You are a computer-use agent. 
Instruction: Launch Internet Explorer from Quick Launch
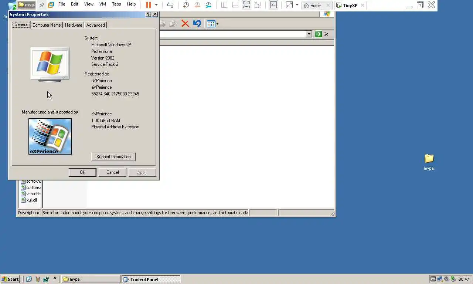coord(29,279)
